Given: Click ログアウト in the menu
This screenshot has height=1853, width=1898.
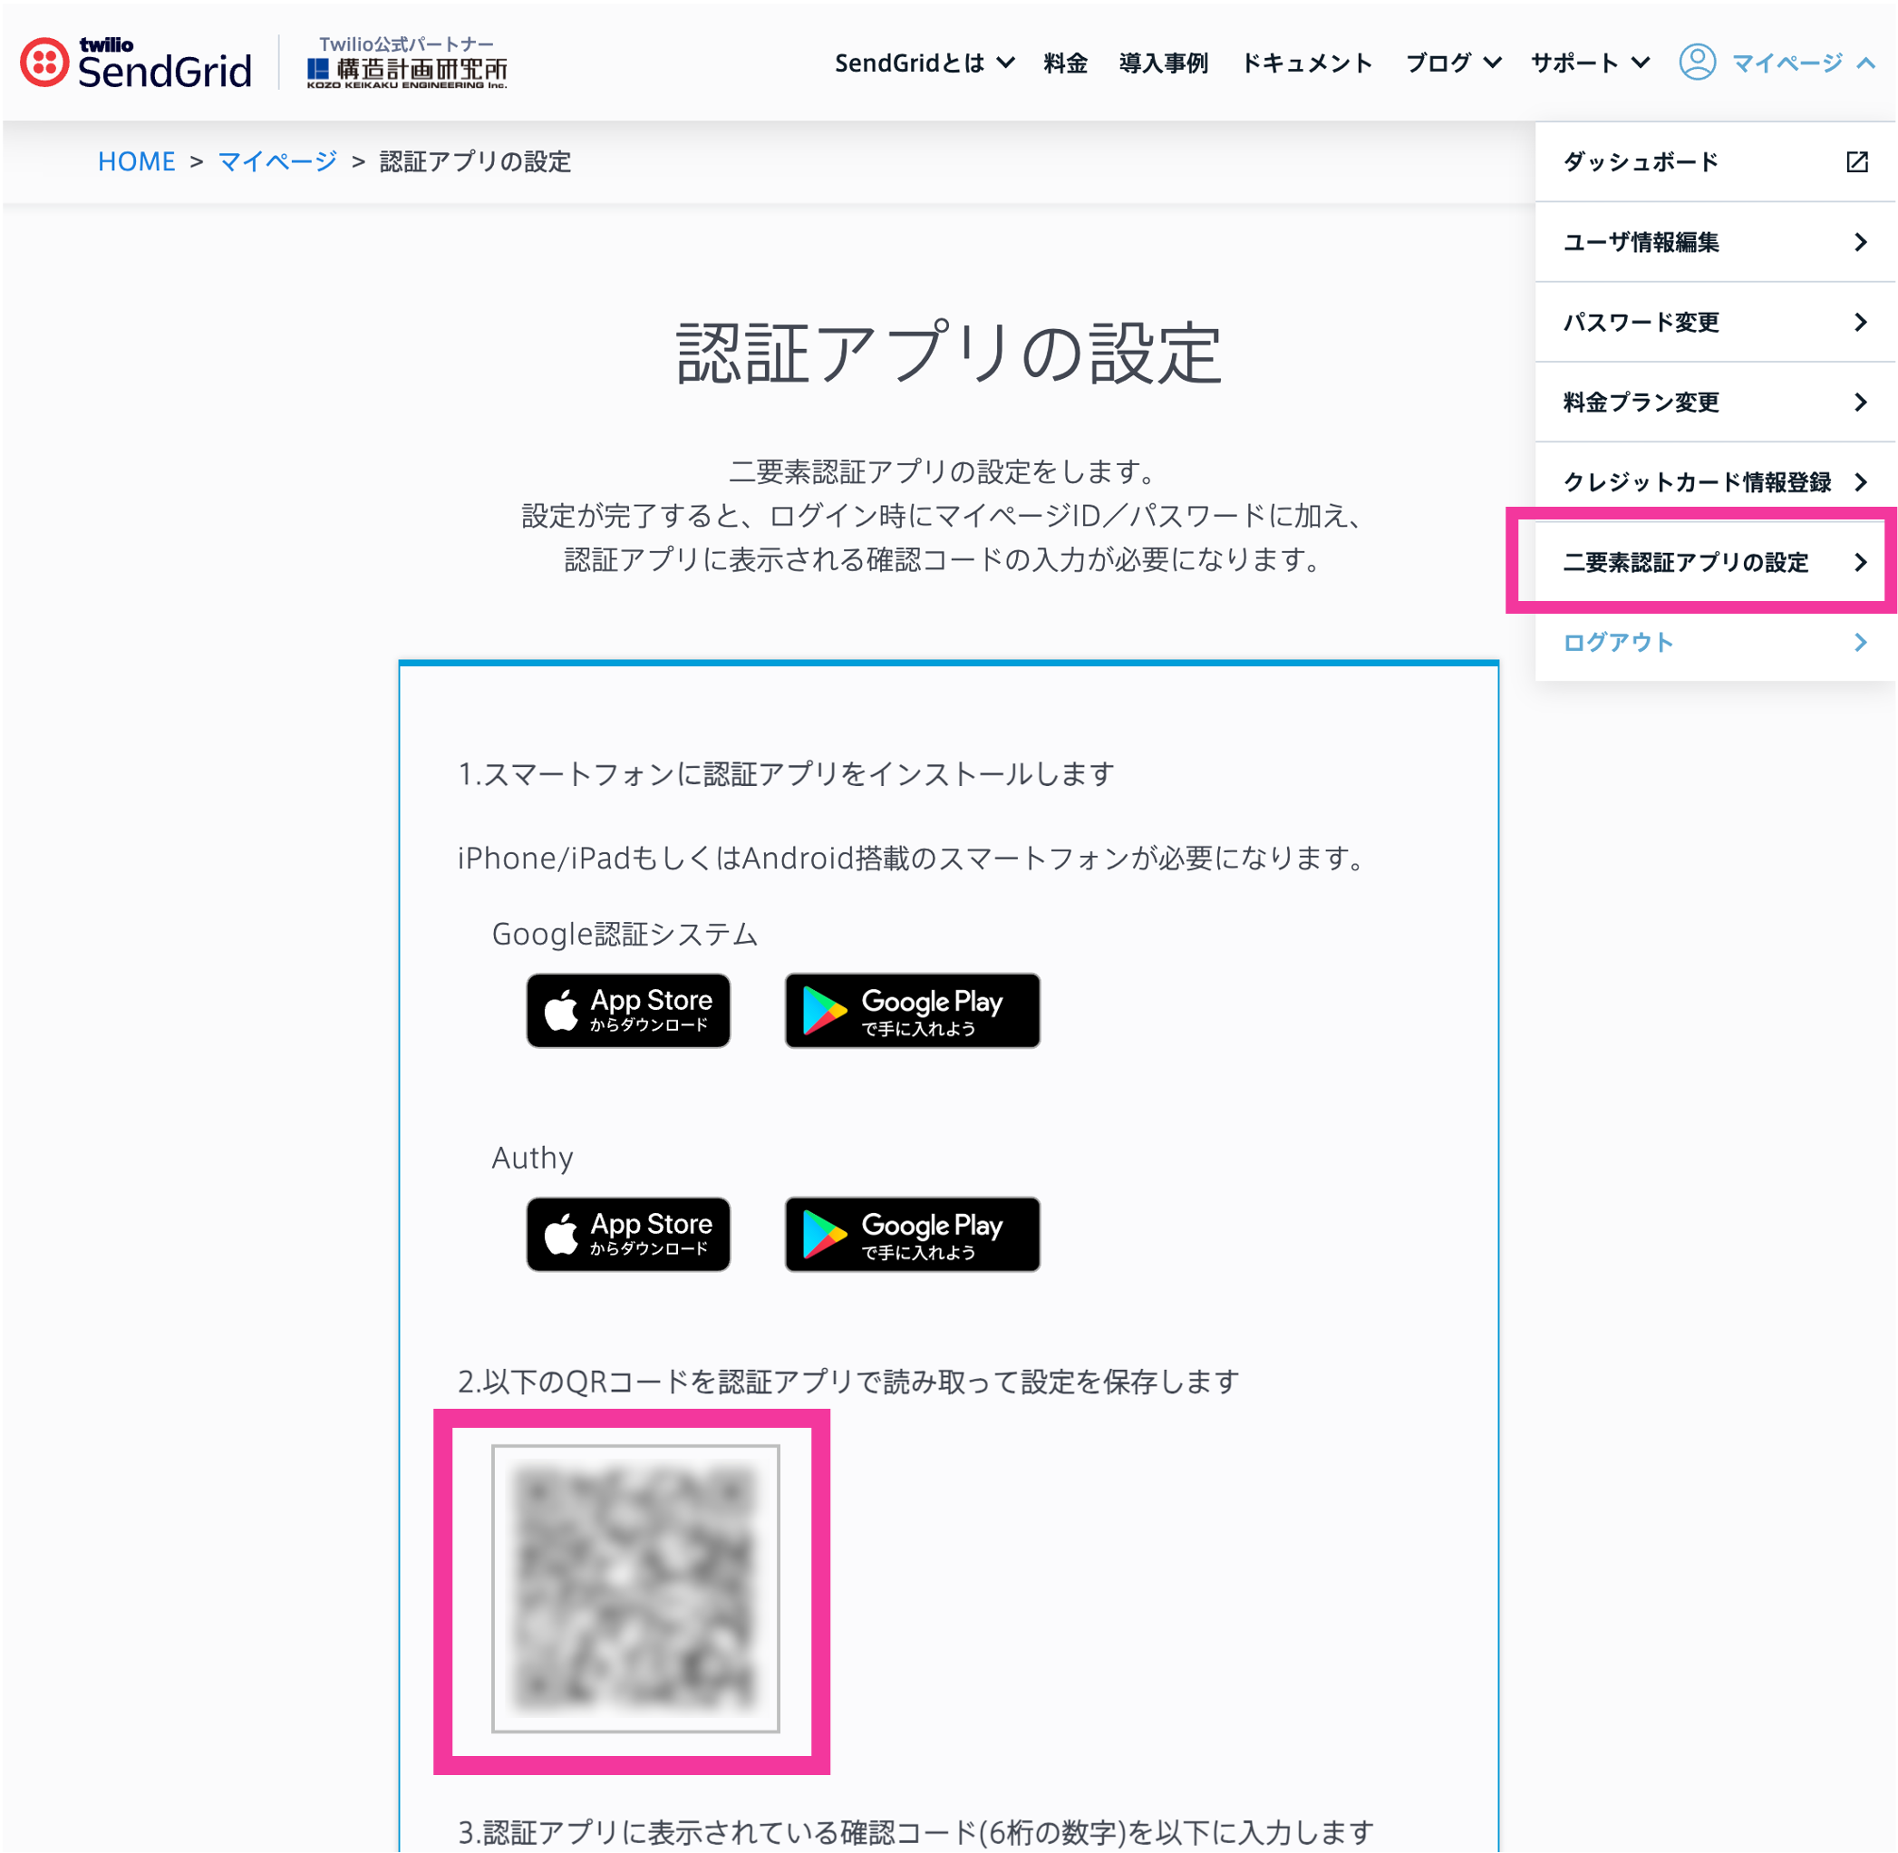Looking at the screenshot, I should (x=1714, y=643).
